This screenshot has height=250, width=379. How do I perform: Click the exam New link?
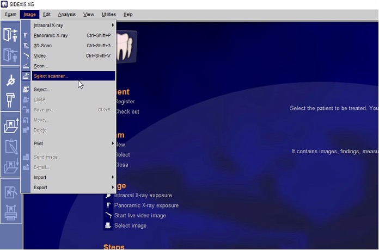pyautogui.click(x=120, y=145)
